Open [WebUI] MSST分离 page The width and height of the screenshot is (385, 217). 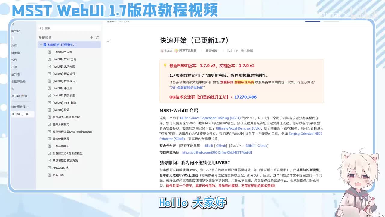coord(64,59)
